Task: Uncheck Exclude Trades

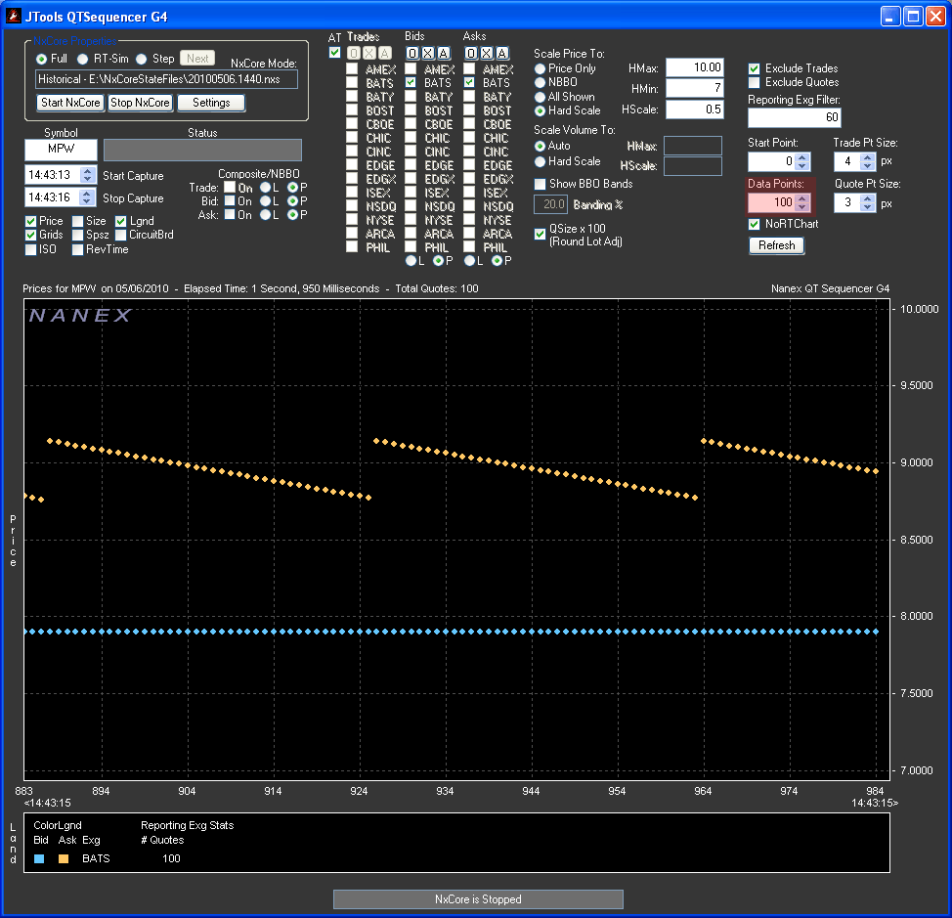Action: click(754, 68)
